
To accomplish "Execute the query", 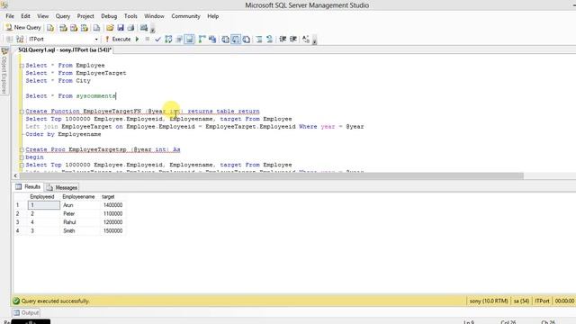I will [118, 39].
